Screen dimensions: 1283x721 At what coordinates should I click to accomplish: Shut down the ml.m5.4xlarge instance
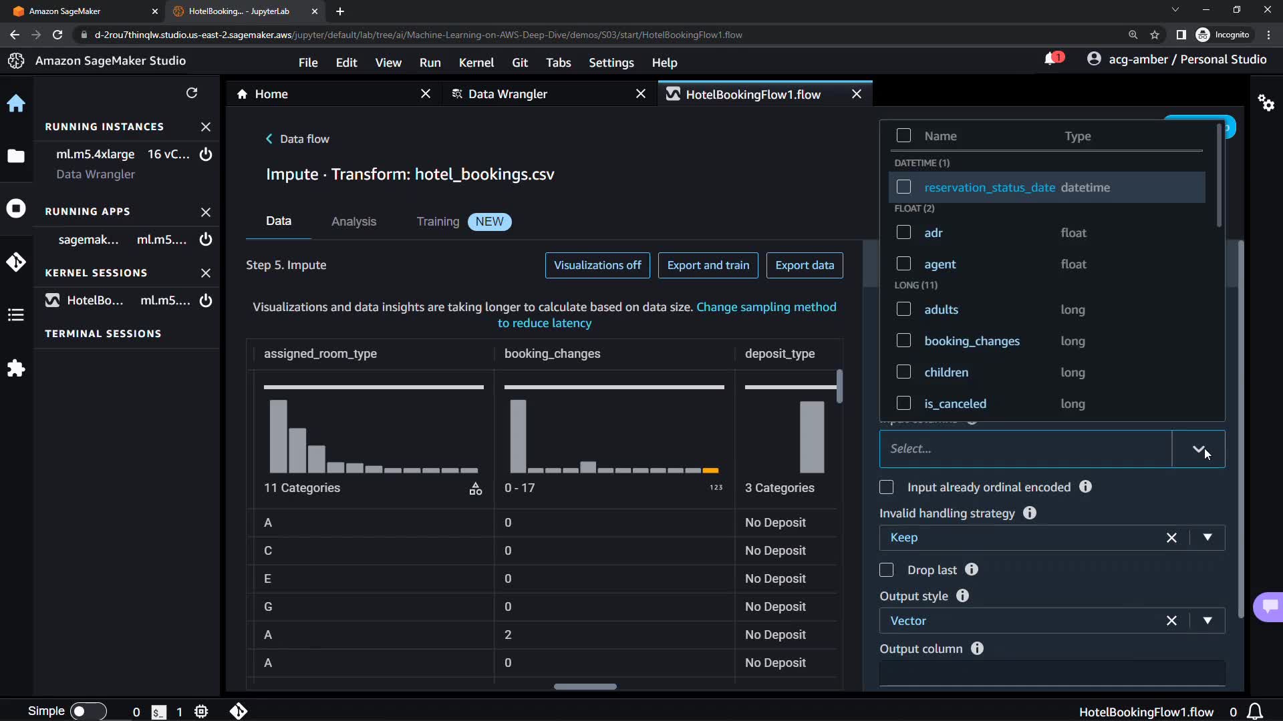tap(206, 154)
